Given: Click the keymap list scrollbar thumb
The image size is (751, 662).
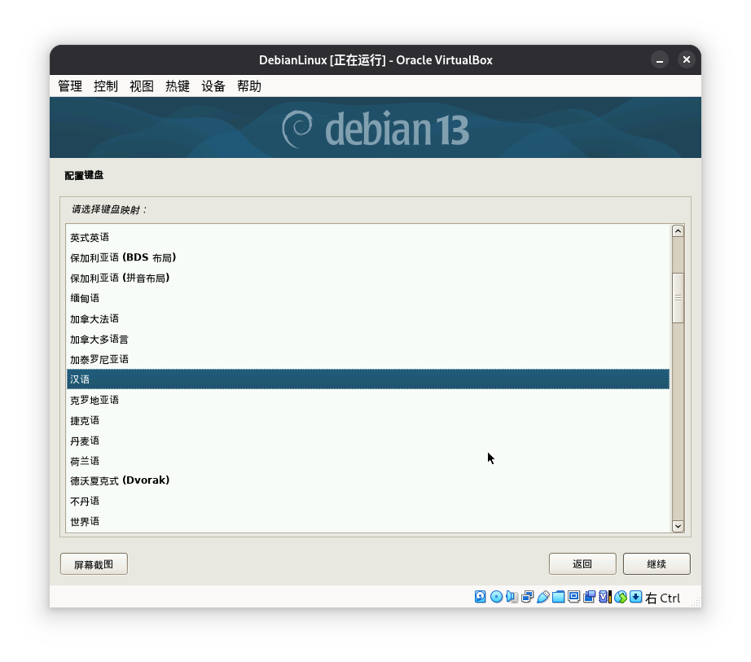Looking at the screenshot, I should [x=678, y=298].
